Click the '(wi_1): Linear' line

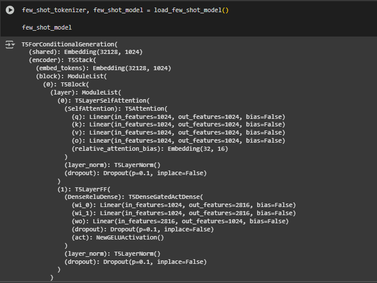pos(184,213)
